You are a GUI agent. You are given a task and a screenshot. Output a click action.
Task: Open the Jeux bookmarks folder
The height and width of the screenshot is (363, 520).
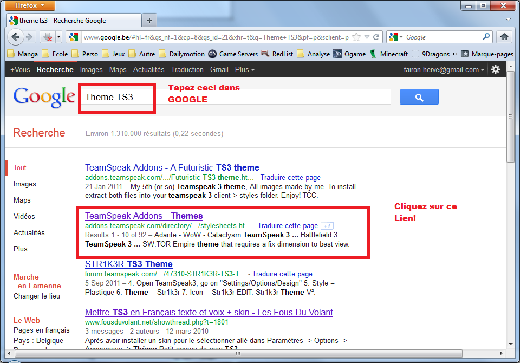[x=113, y=54]
